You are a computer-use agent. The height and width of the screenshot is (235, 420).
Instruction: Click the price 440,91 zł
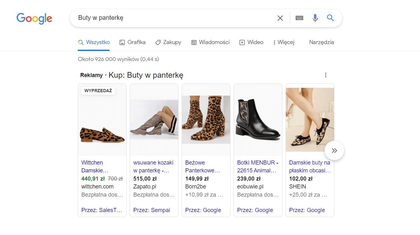[93, 179]
